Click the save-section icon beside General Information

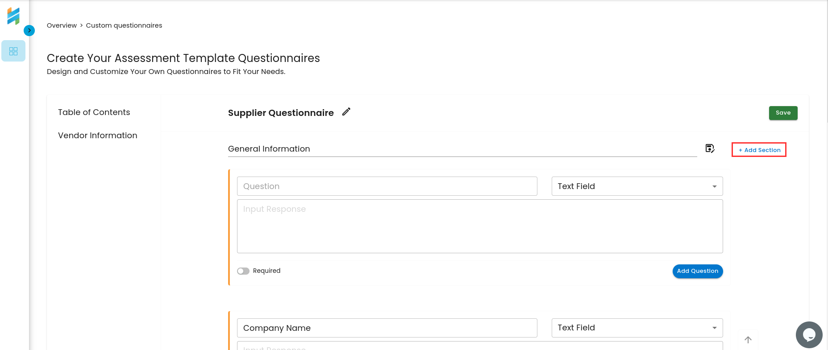pyautogui.click(x=710, y=148)
